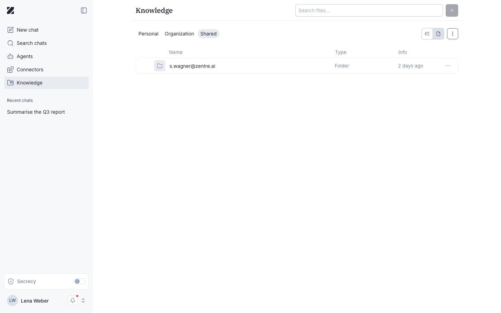Image resolution: width=501 pixels, height=313 pixels.
Task: Click the s.wagner@zentre.ai folder name
Action: pos(192,66)
